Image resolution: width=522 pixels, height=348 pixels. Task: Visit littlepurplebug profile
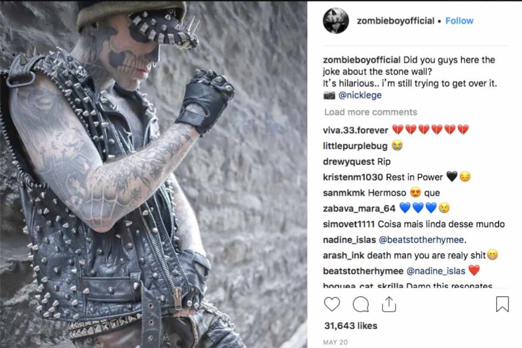coord(355,146)
